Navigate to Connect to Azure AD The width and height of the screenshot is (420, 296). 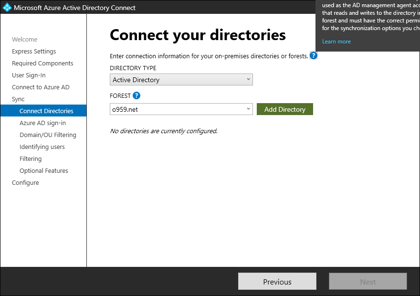point(41,87)
